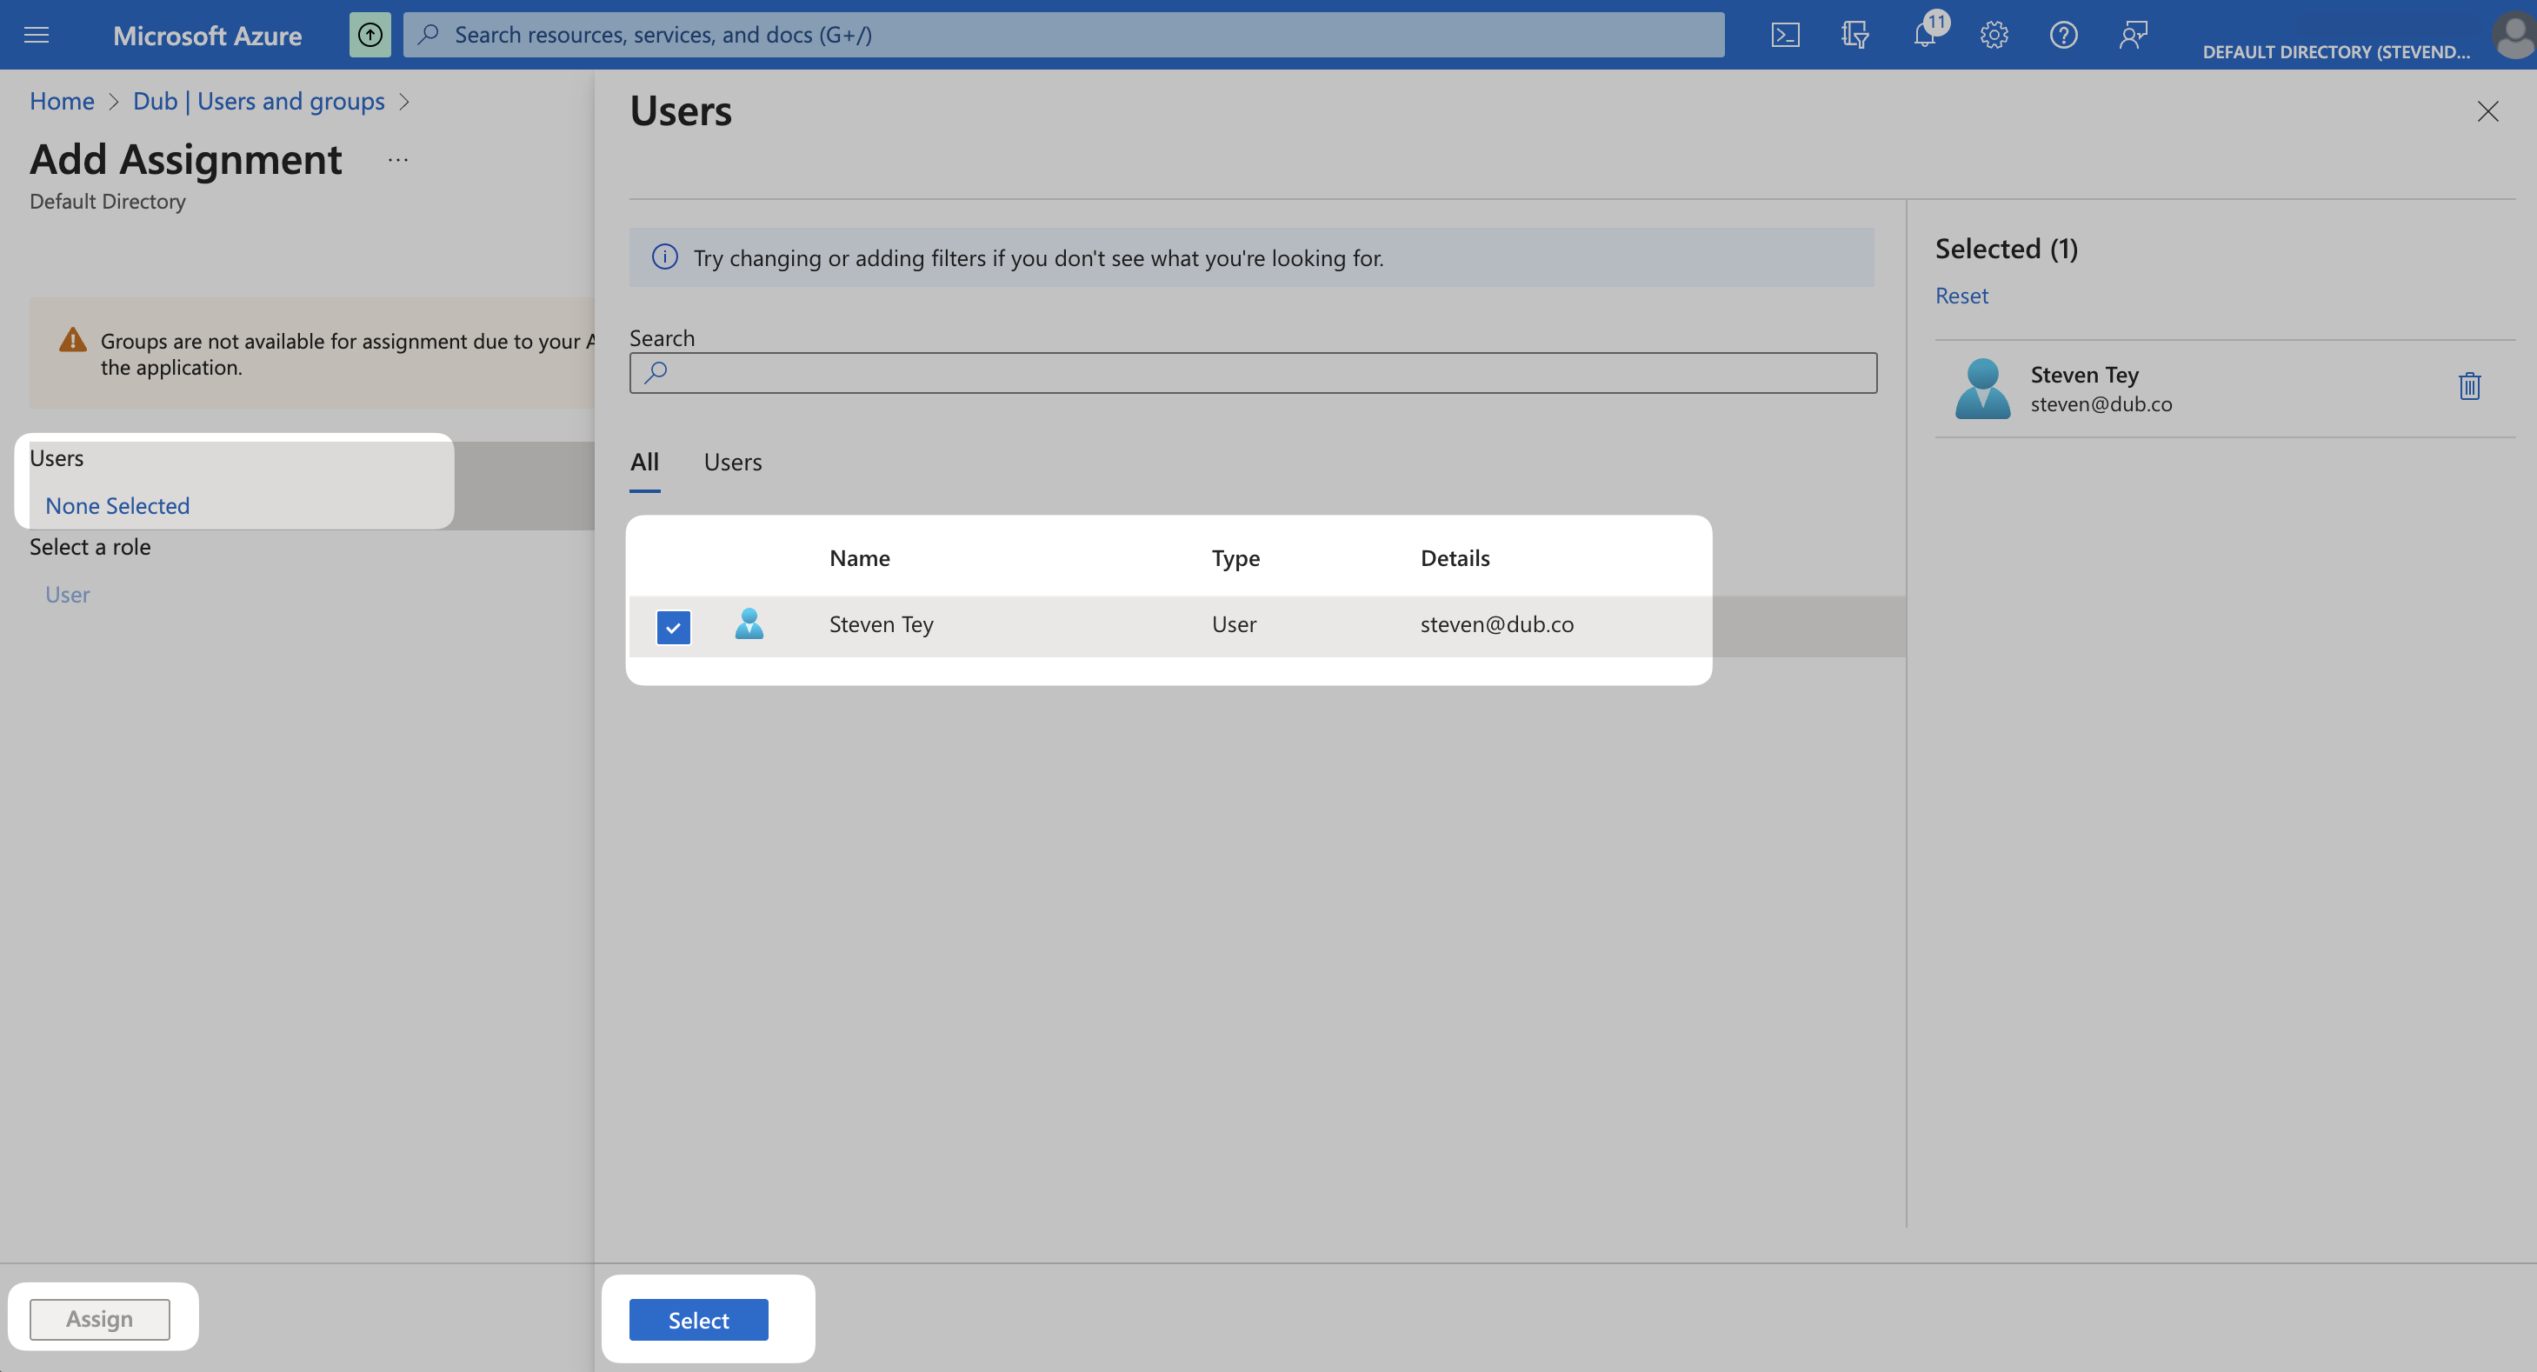View notifications with 11 alerts
The width and height of the screenshot is (2537, 1372).
click(1924, 35)
